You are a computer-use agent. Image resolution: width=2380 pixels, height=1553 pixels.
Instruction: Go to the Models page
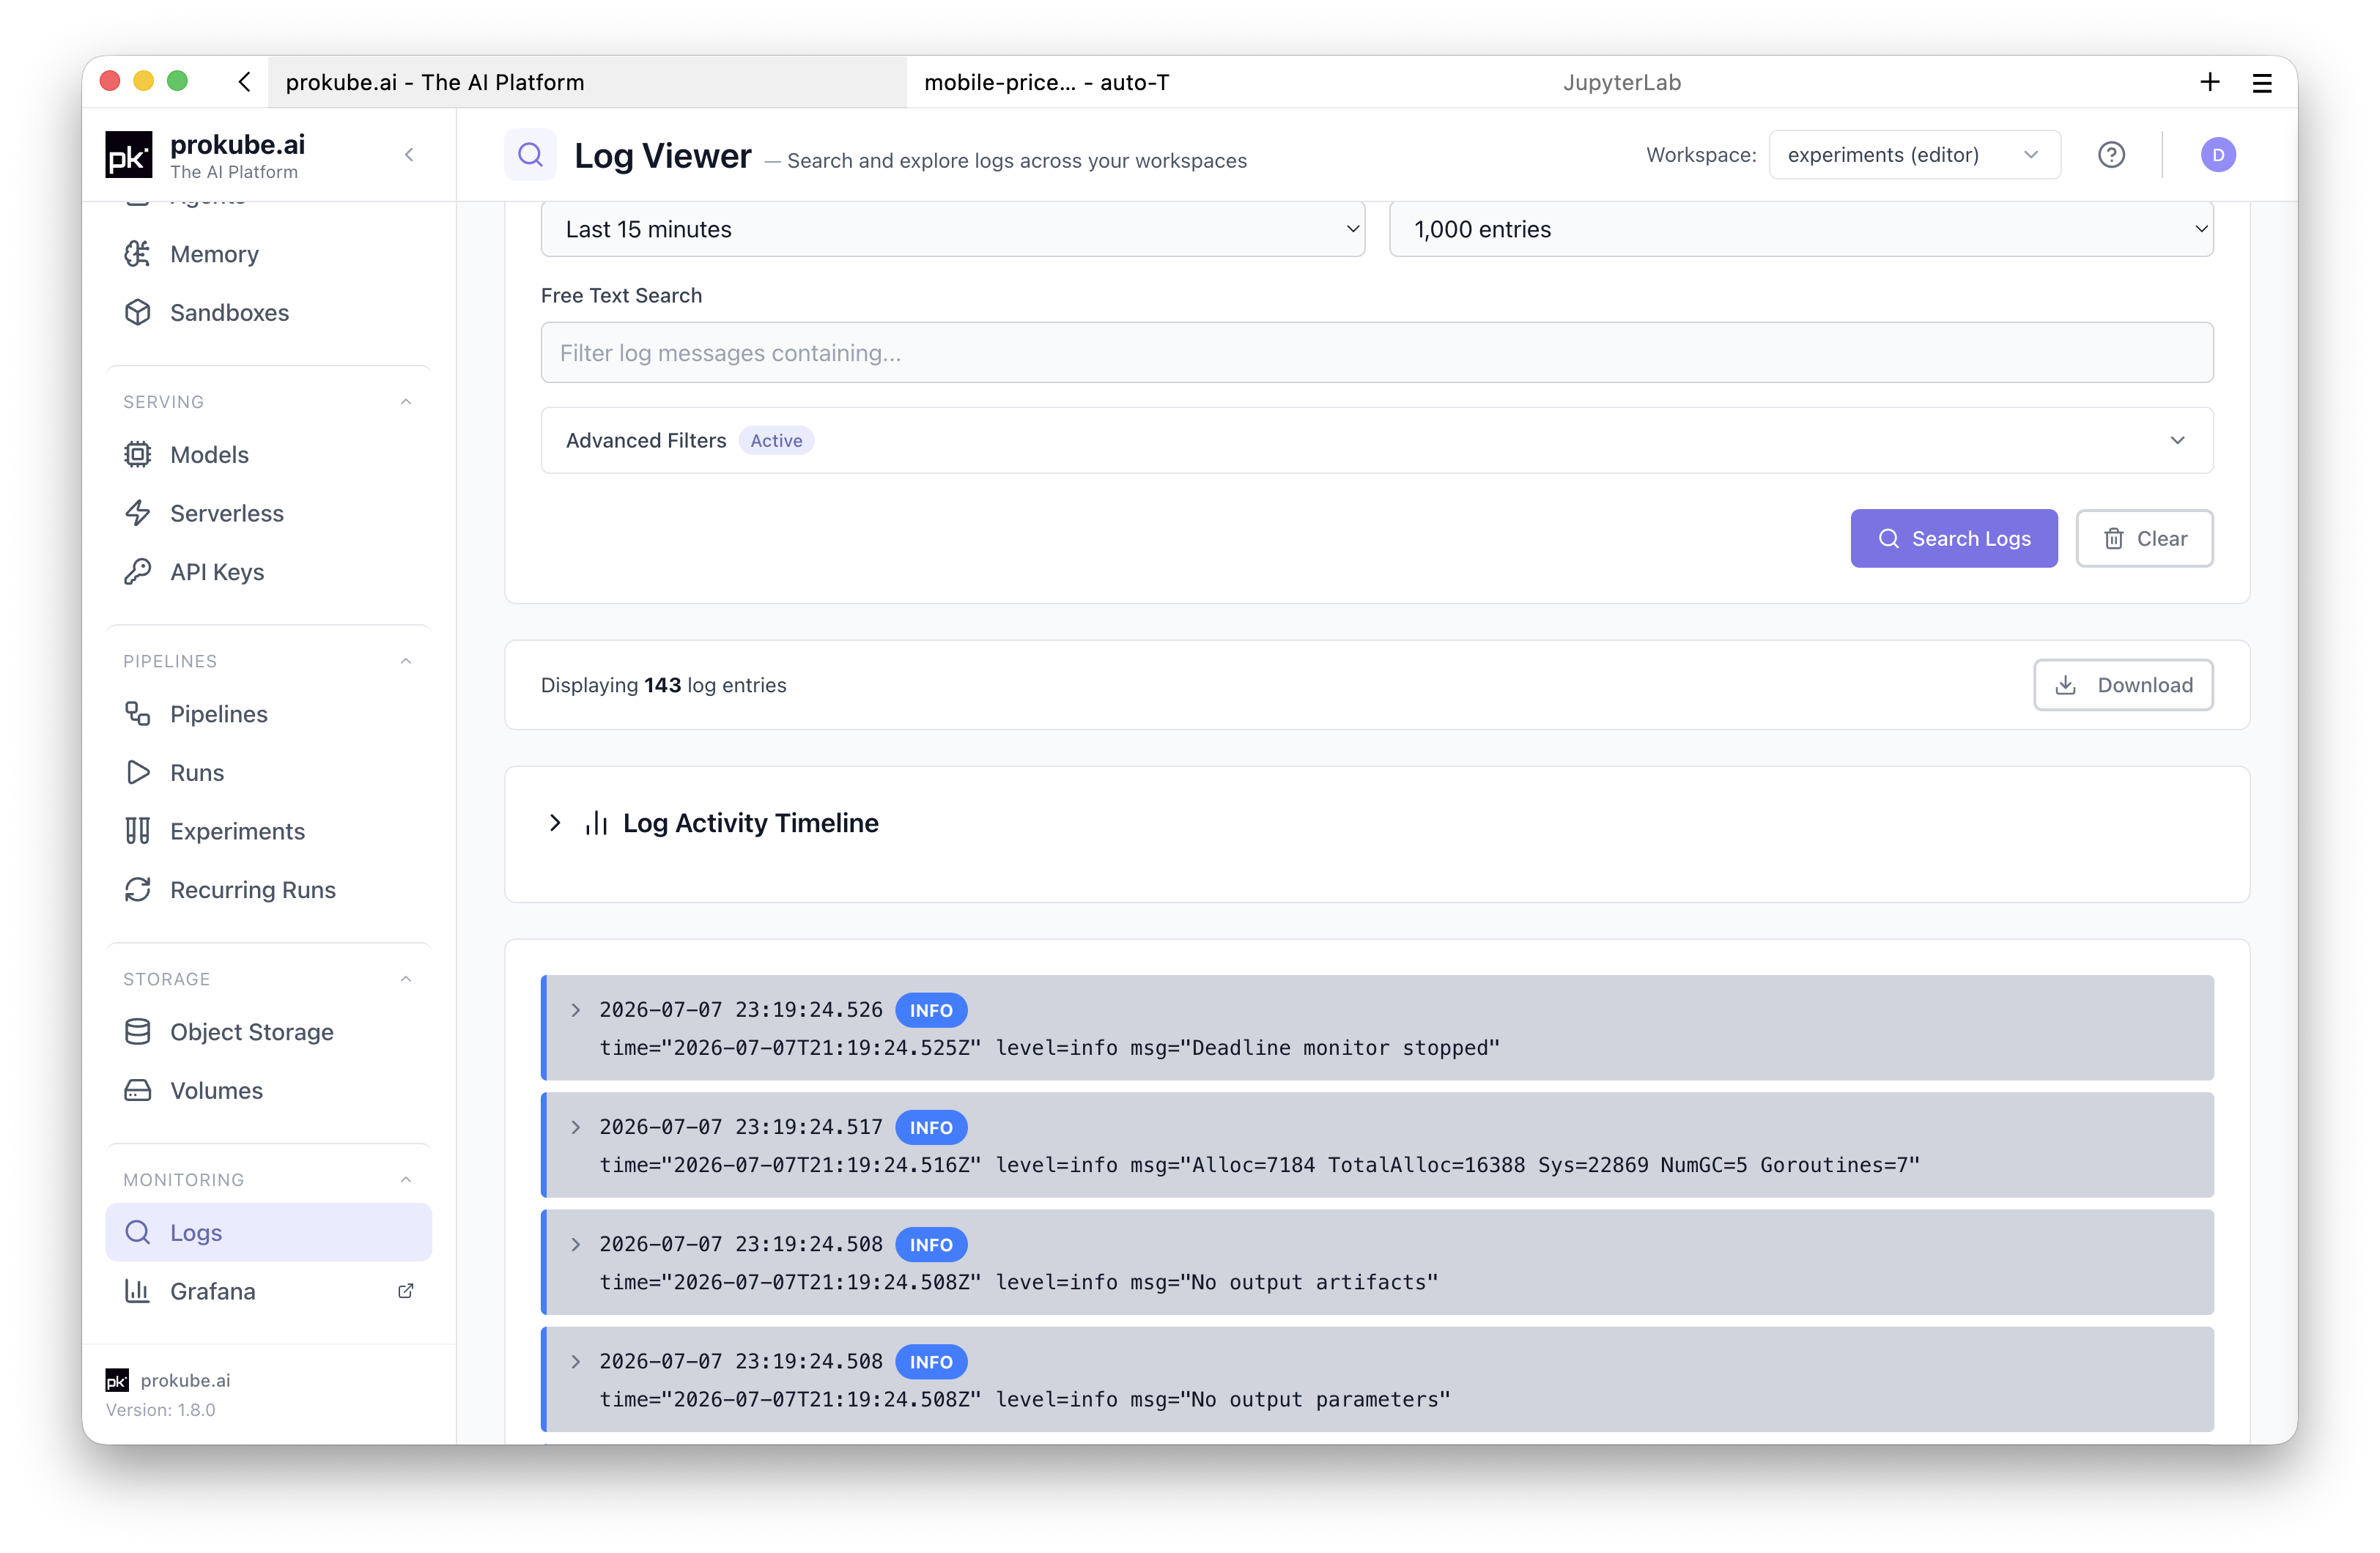(268, 455)
